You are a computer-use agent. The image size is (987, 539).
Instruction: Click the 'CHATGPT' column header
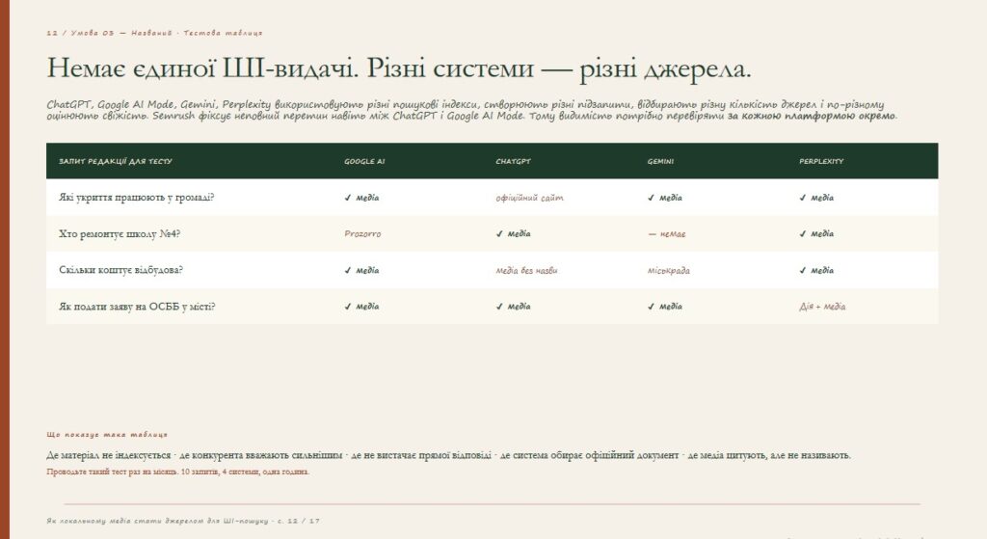tap(513, 161)
